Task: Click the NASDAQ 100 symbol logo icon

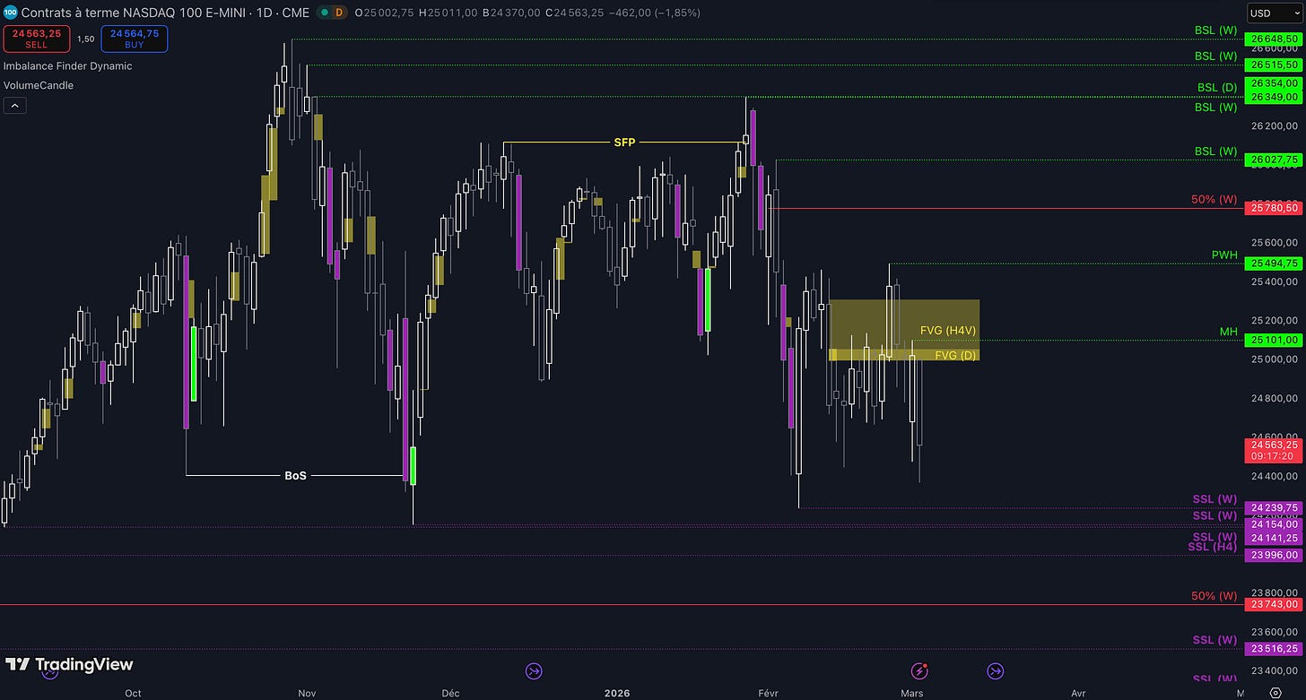Action: tap(10, 13)
